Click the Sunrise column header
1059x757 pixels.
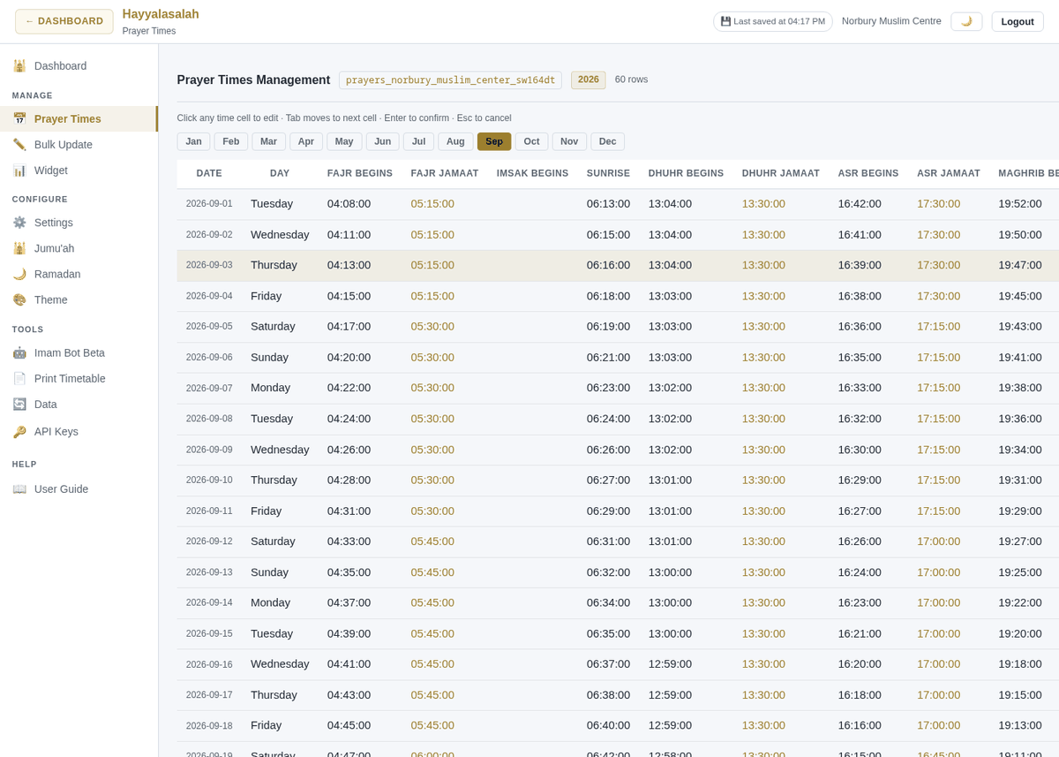point(608,173)
